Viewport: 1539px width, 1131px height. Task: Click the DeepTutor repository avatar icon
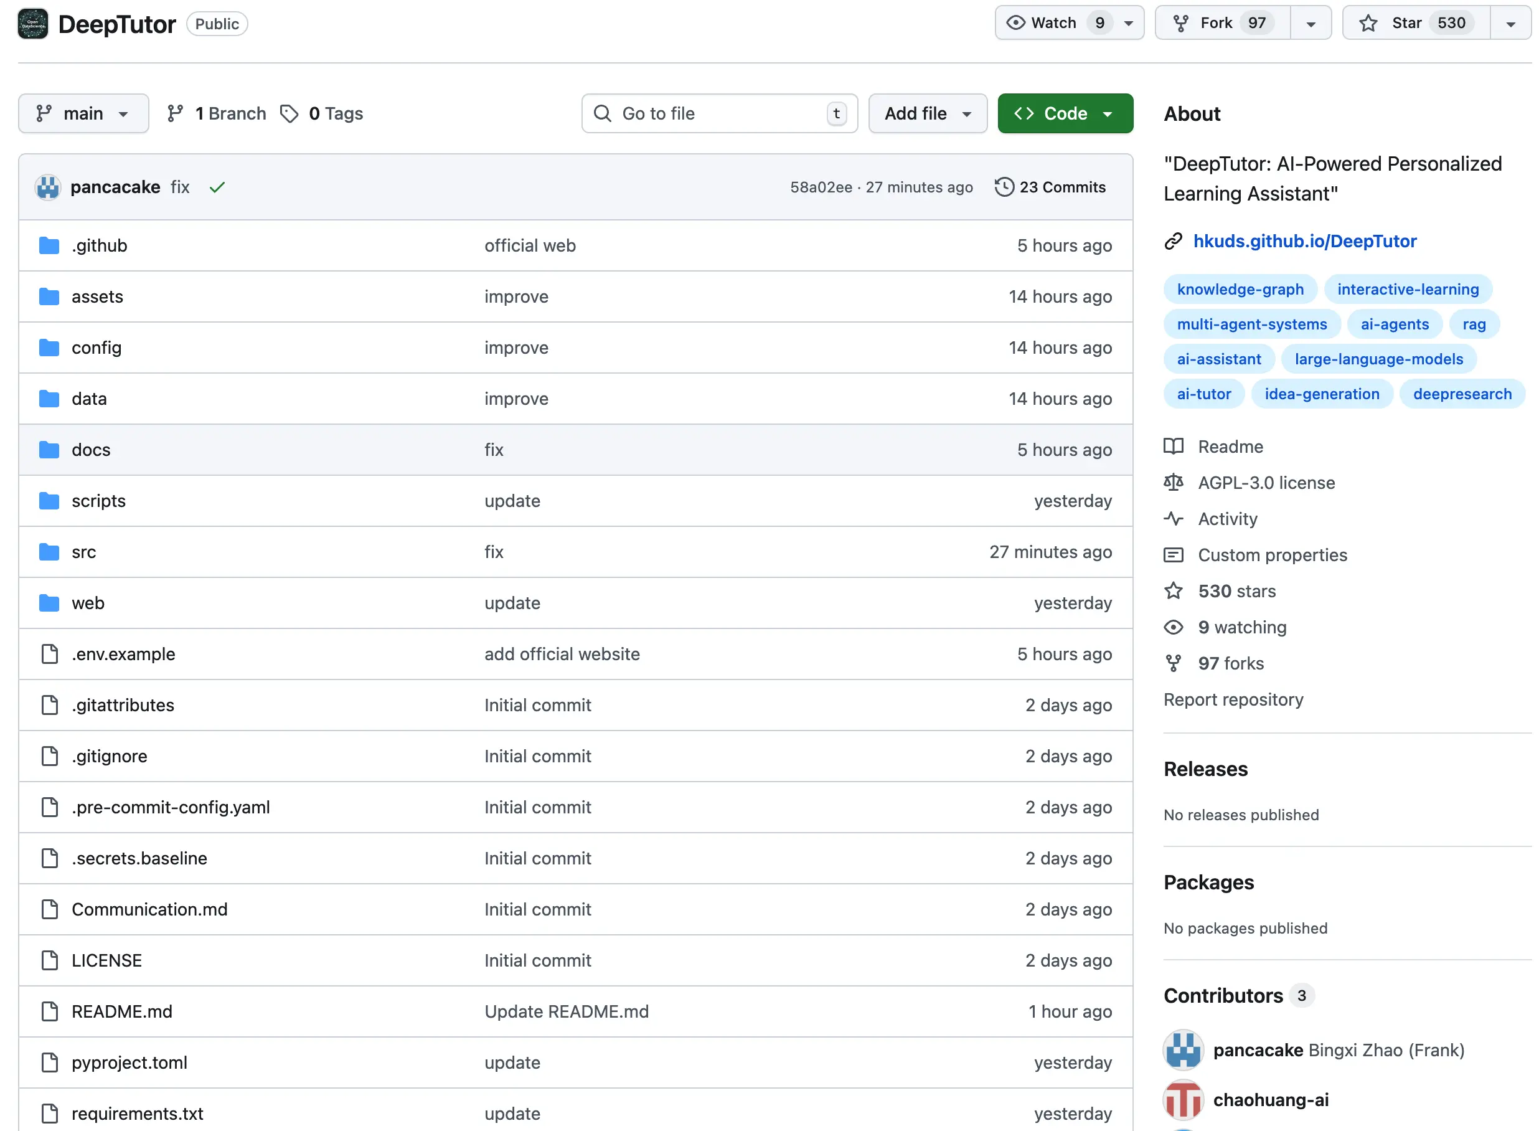tap(32, 24)
